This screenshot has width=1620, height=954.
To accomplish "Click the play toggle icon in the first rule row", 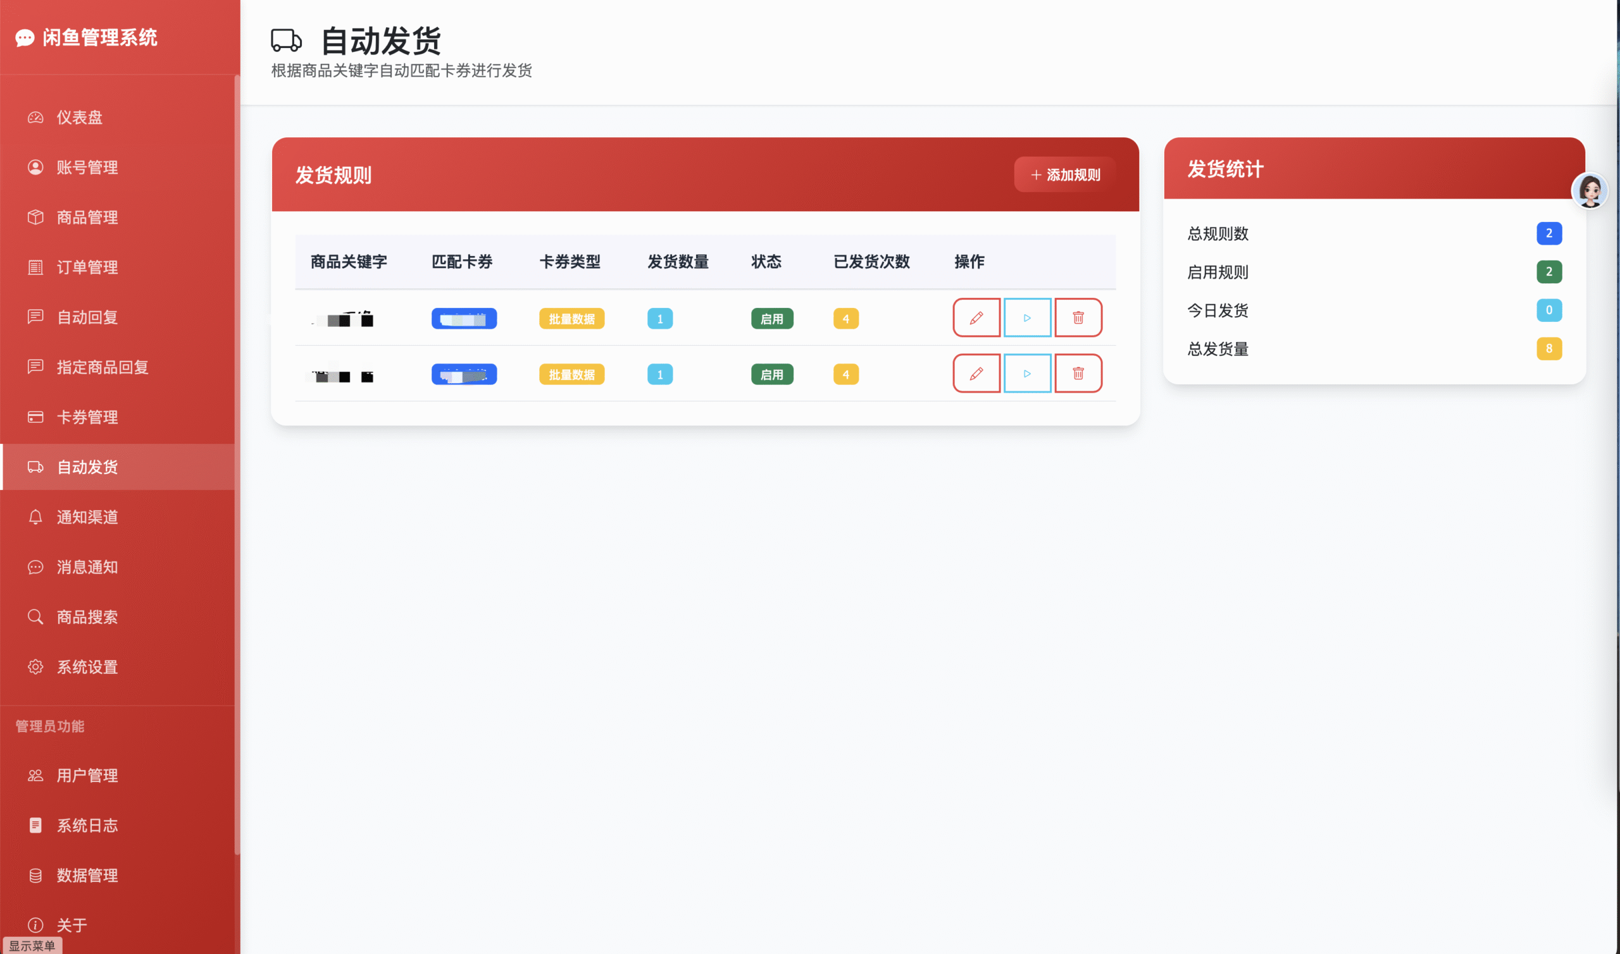I will click(1027, 317).
